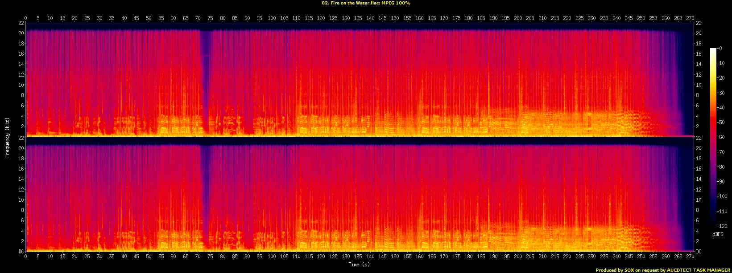
Task: Click the 0 second mark on top time axis
Action: 26,18
